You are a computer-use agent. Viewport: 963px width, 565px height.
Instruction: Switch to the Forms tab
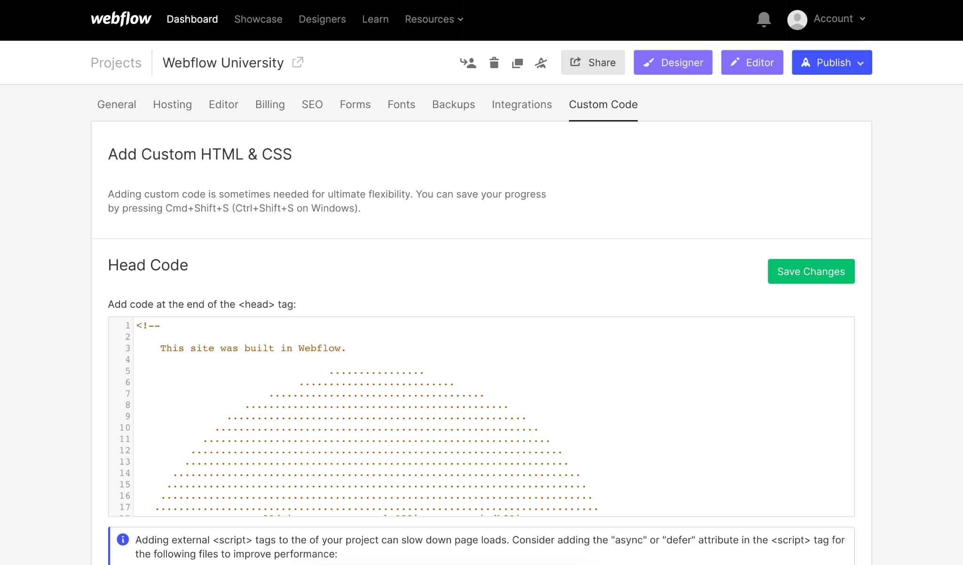[x=355, y=104]
